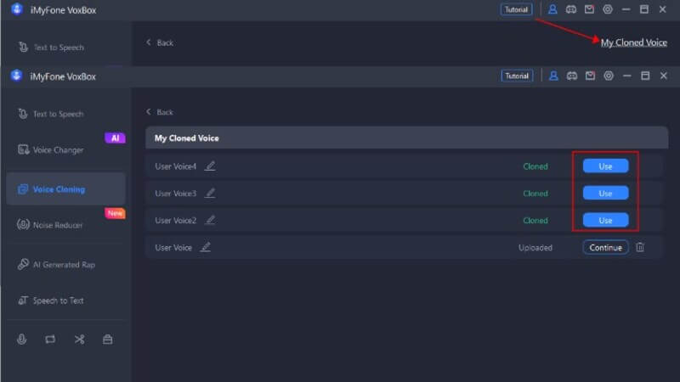Viewport: 680px width, 382px height.
Task: Click the VoxBox logo in background window
Action: coord(16,9)
